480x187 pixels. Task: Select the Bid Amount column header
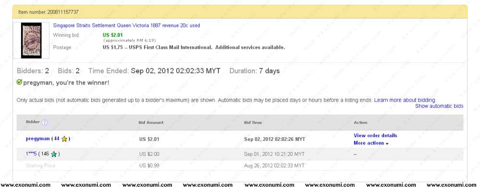pyautogui.click(x=151, y=122)
